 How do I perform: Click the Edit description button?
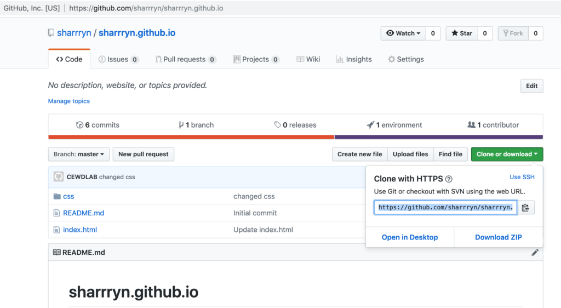(531, 86)
